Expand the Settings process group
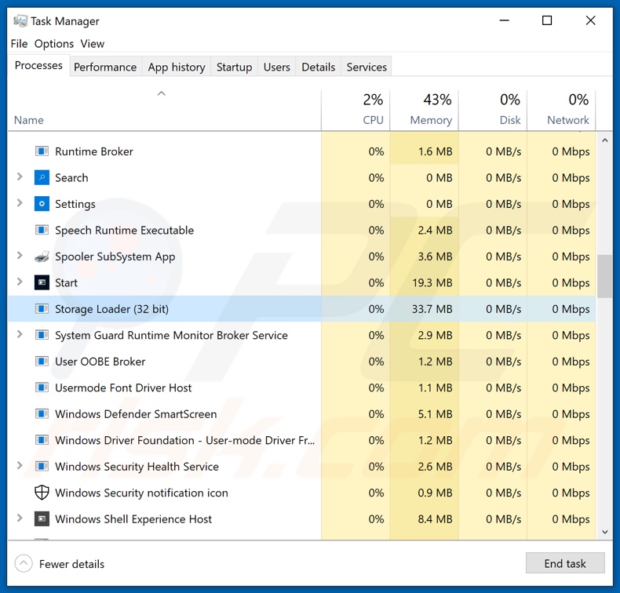This screenshot has width=620, height=593. (20, 203)
